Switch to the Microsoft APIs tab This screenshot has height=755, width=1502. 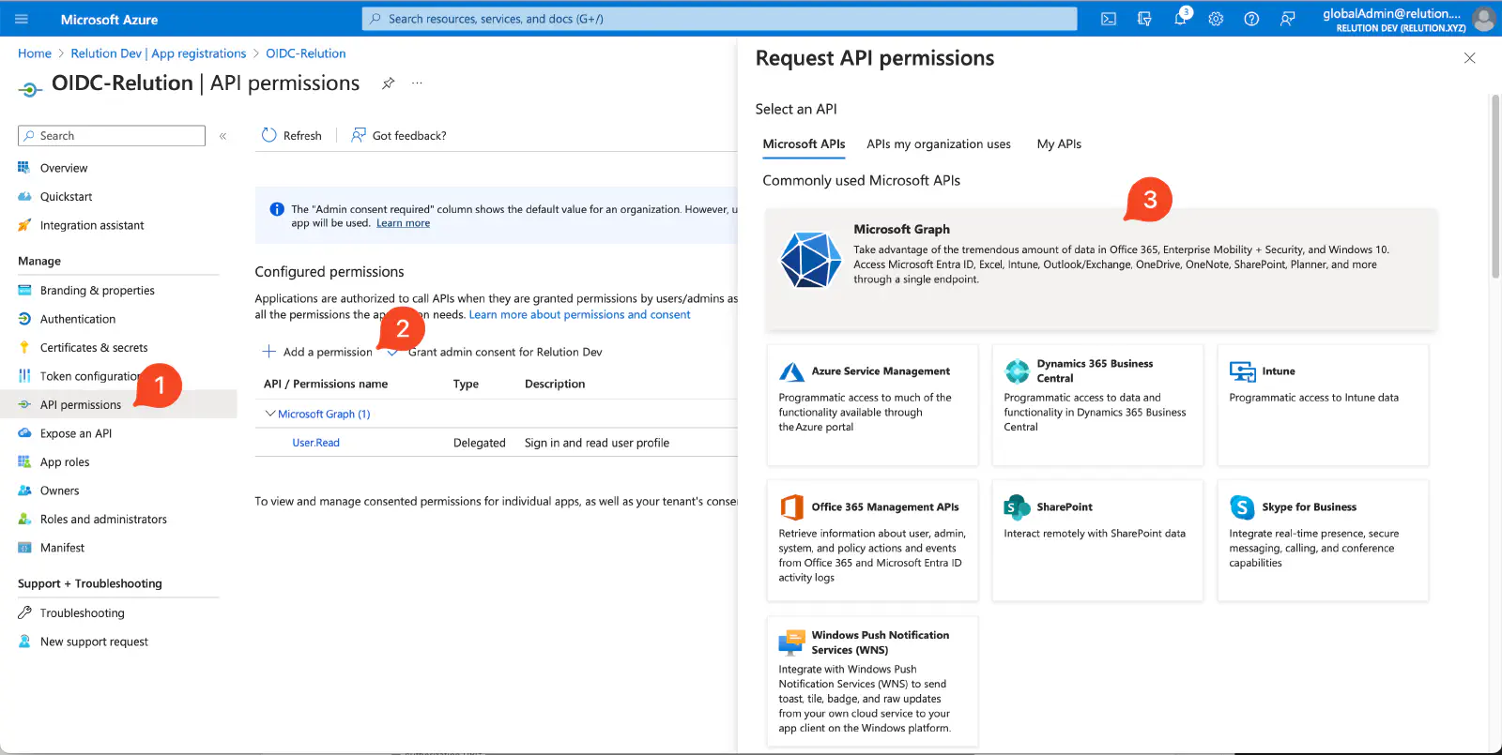pyautogui.click(x=804, y=144)
